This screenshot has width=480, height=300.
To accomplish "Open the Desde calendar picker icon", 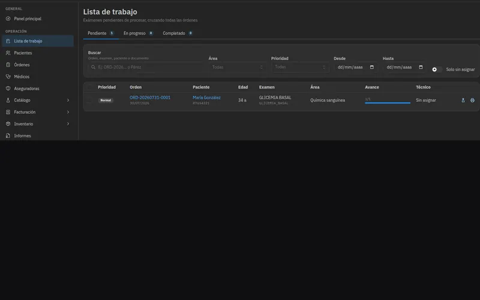I will coord(372,67).
